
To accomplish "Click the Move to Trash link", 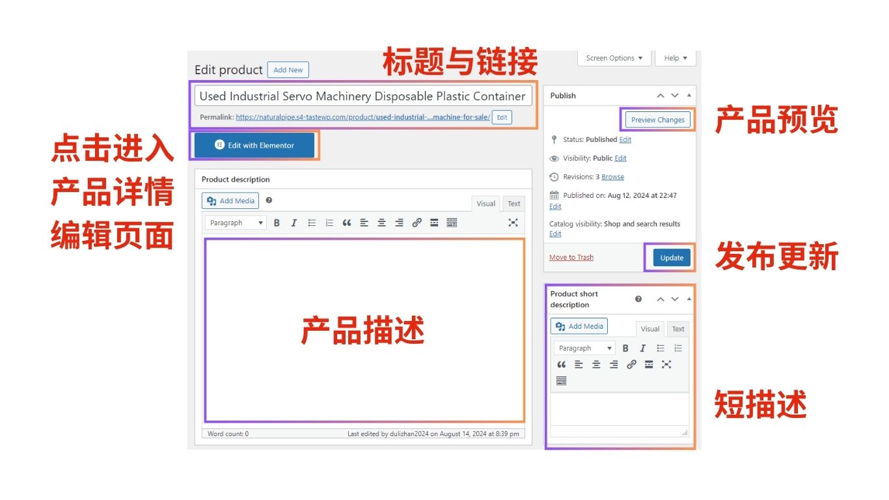I will pos(571,257).
